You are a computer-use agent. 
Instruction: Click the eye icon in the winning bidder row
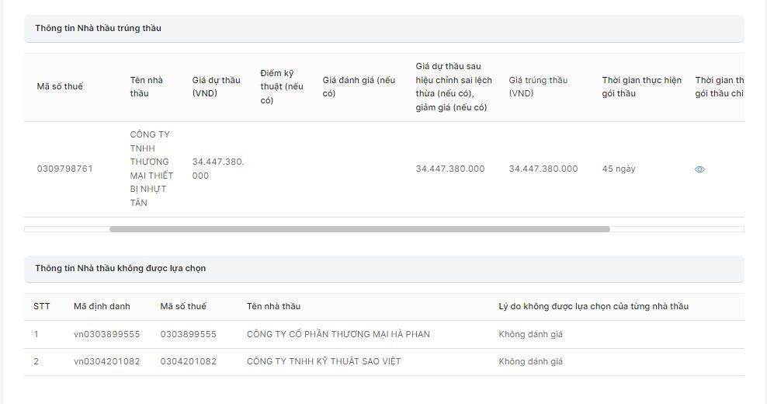click(x=699, y=169)
